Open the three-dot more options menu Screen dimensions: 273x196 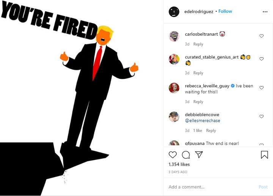click(x=265, y=12)
